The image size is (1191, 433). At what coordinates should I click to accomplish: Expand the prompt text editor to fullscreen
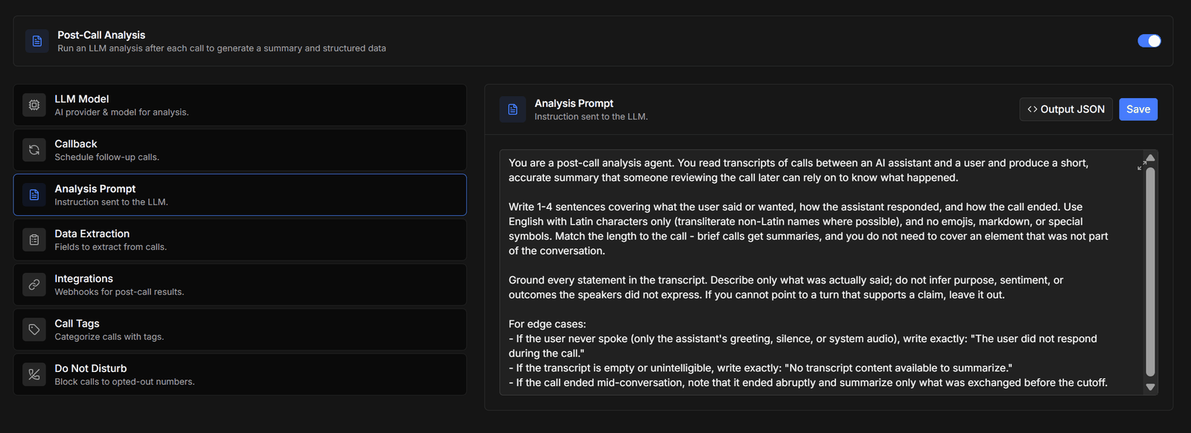pos(1142,165)
